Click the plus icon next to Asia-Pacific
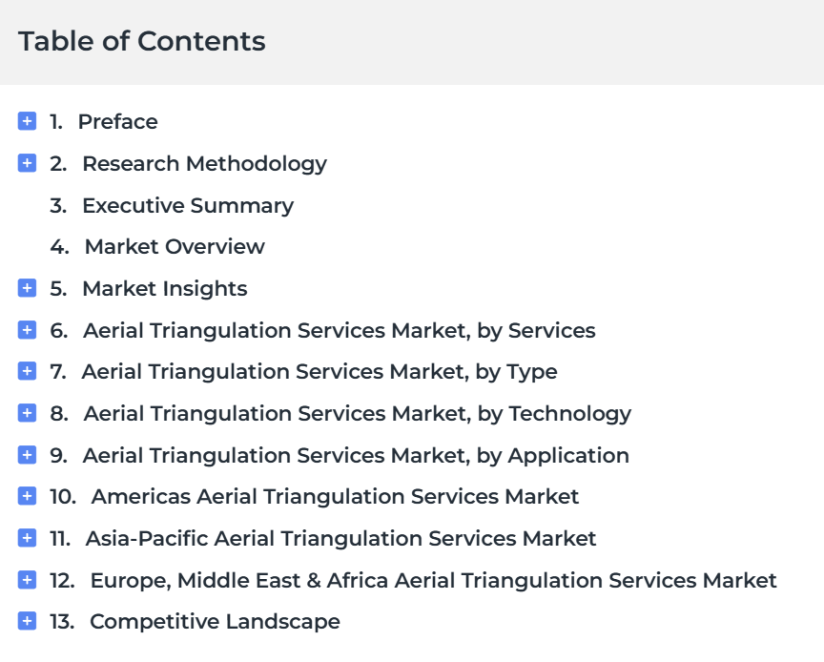The width and height of the screenshot is (824, 662). pyautogui.click(x=27, y=538)
